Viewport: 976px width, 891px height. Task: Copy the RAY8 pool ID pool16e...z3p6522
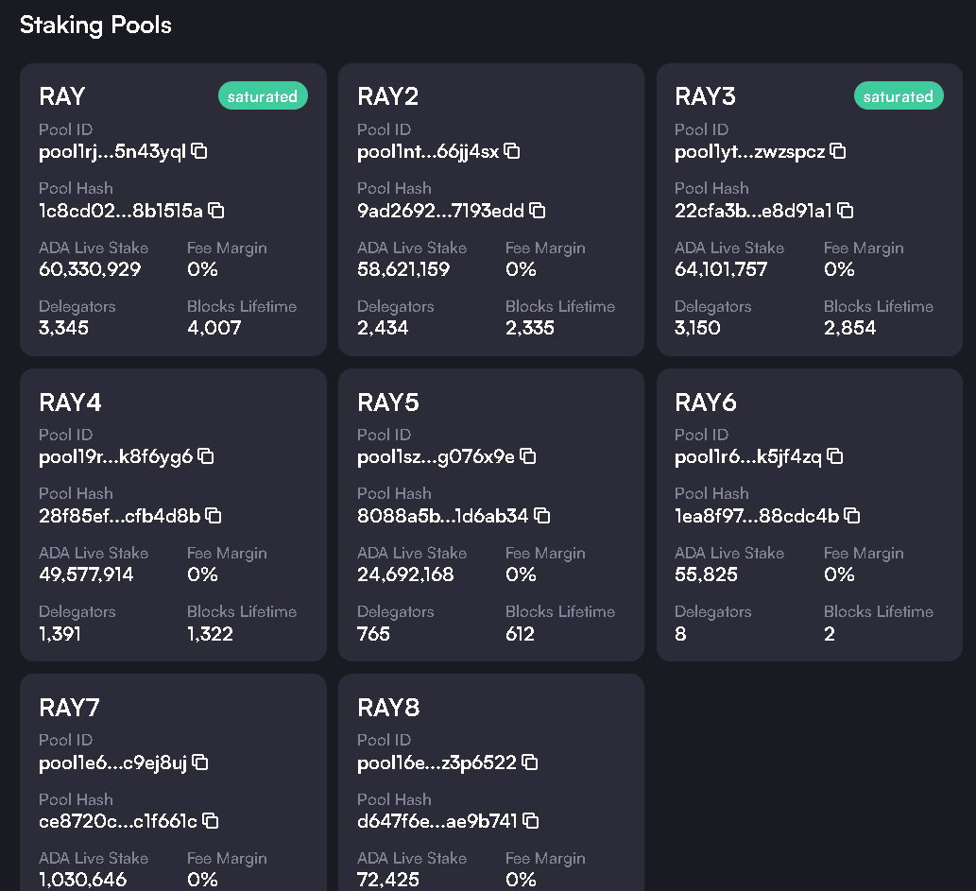point(530,762)
